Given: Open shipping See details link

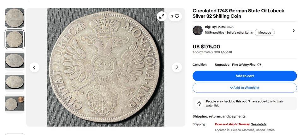Looking at the screenshot, I should (x=259, y=124).
